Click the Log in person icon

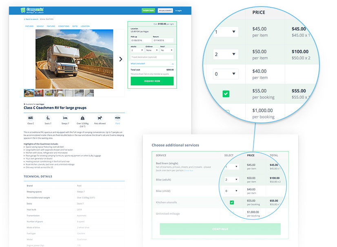tap(176, 10)
